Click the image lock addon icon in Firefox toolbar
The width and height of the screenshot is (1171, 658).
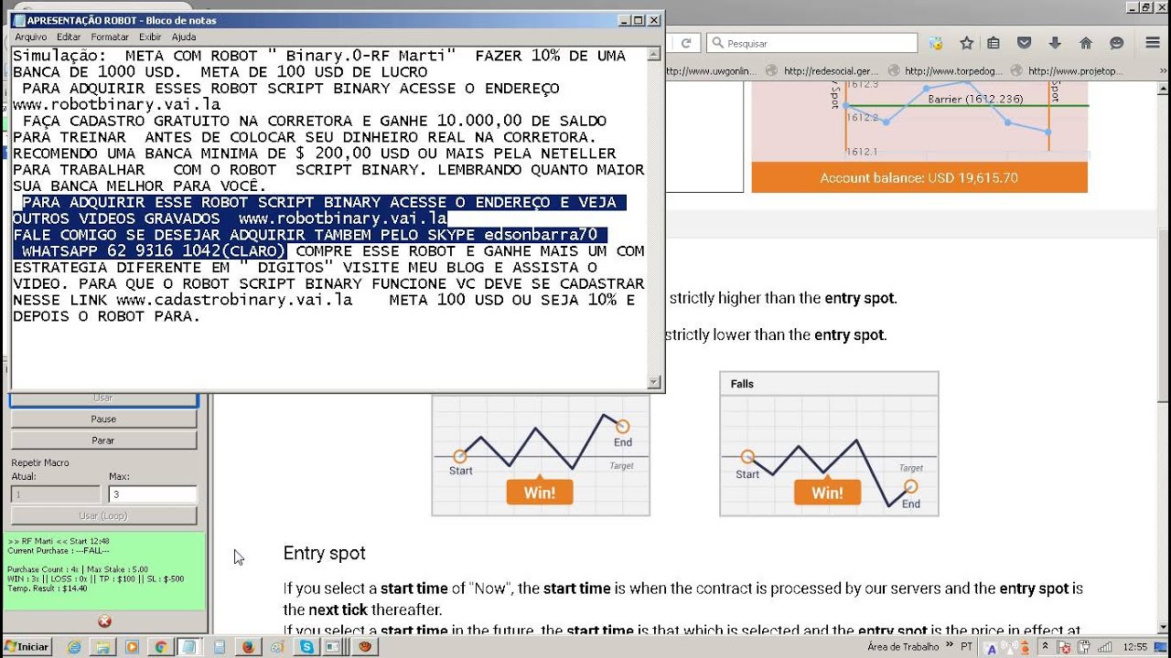tap(936, 43)
